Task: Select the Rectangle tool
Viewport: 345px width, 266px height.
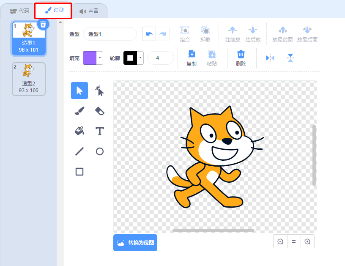Action: coord(79,172)
